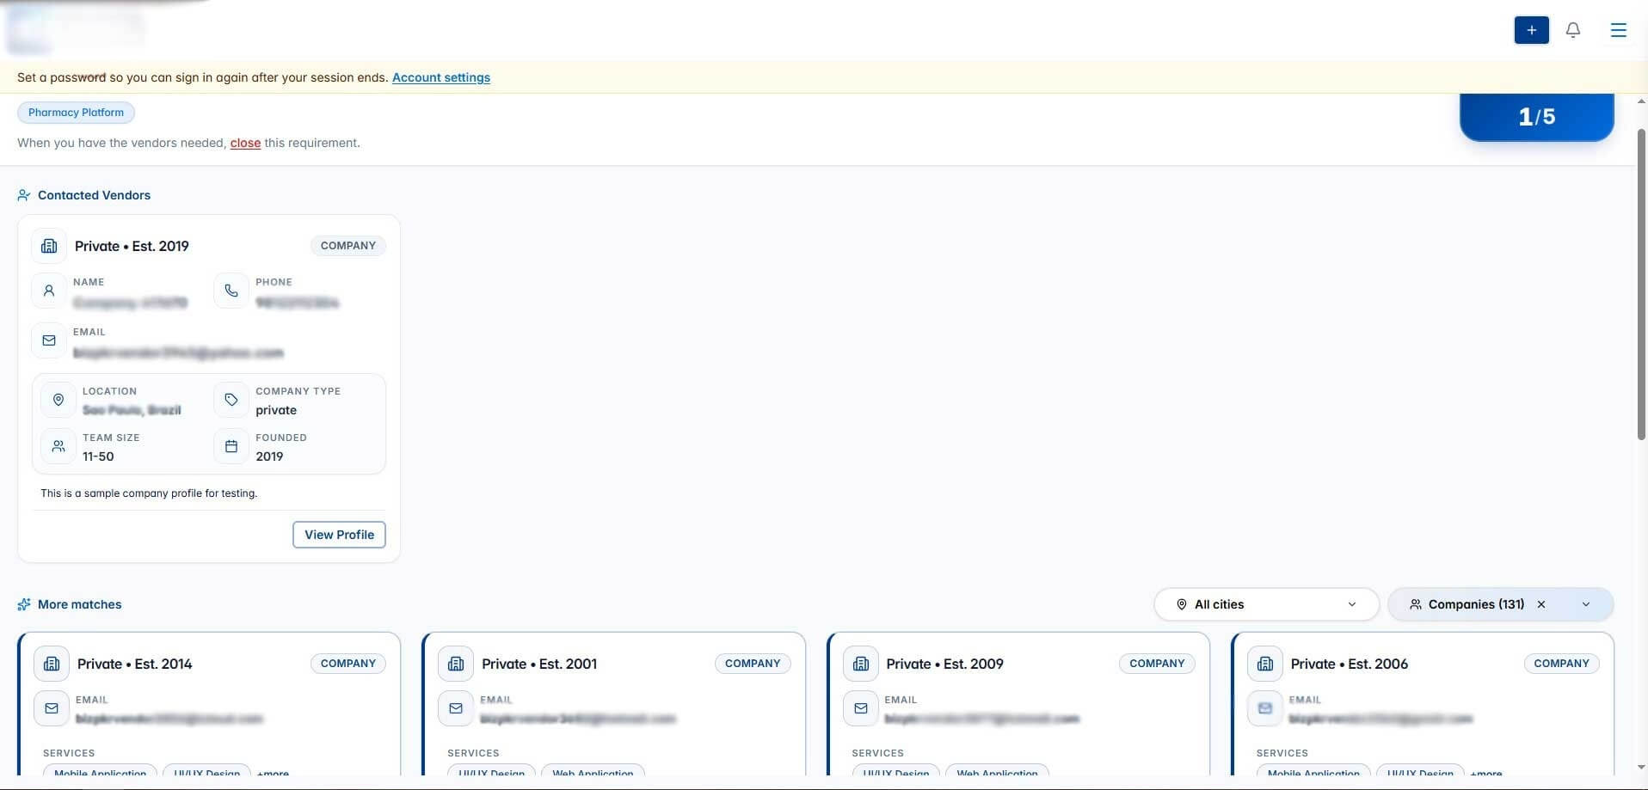The height and width of the screenshot is (790, 1648).
Task: Click the calendar icon beside FOUNDED
Action: [231, 446]
